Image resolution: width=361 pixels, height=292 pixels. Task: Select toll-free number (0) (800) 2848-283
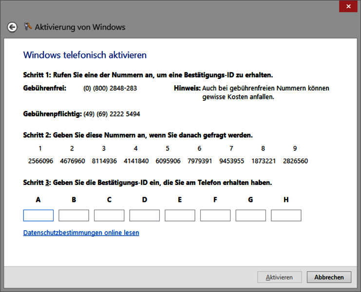[x=110, y=88]
